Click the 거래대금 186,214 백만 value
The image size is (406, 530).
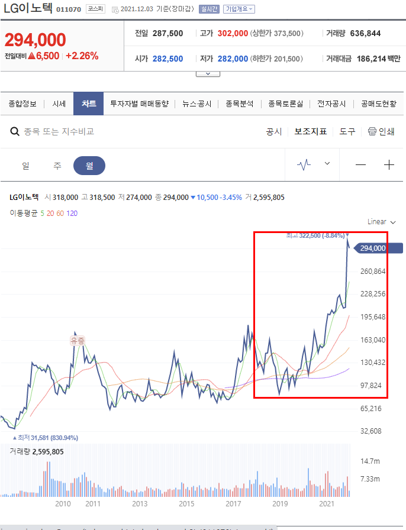point(379,59)
